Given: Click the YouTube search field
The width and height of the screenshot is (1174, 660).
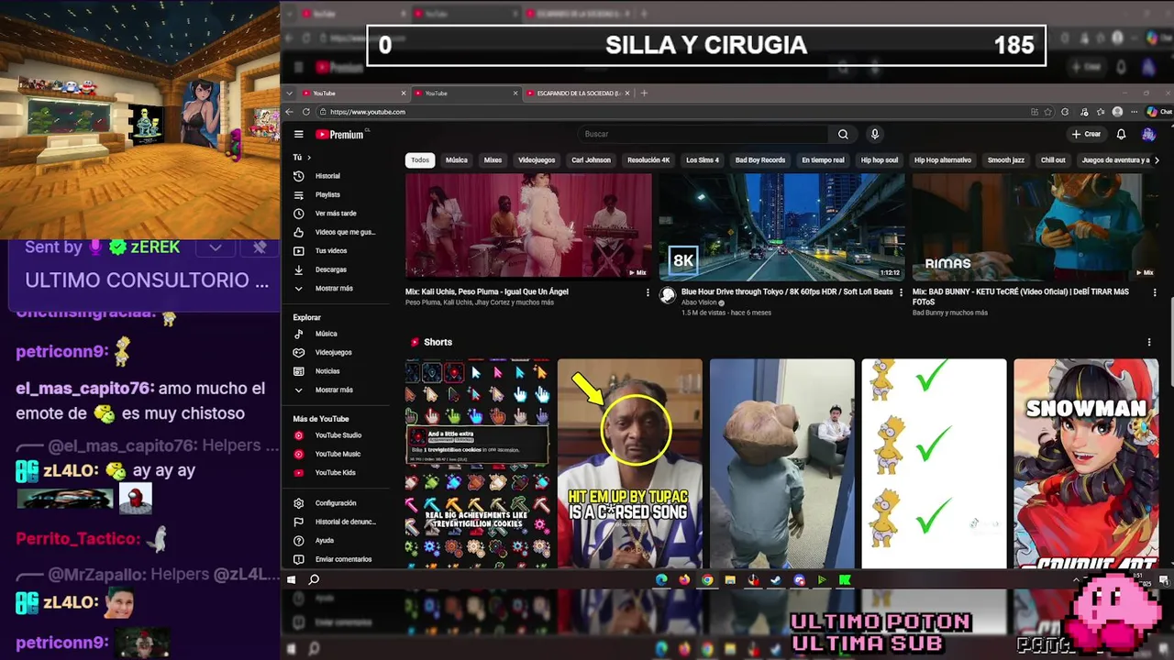Looking at the screenshot, I should (x=704, y=134).
